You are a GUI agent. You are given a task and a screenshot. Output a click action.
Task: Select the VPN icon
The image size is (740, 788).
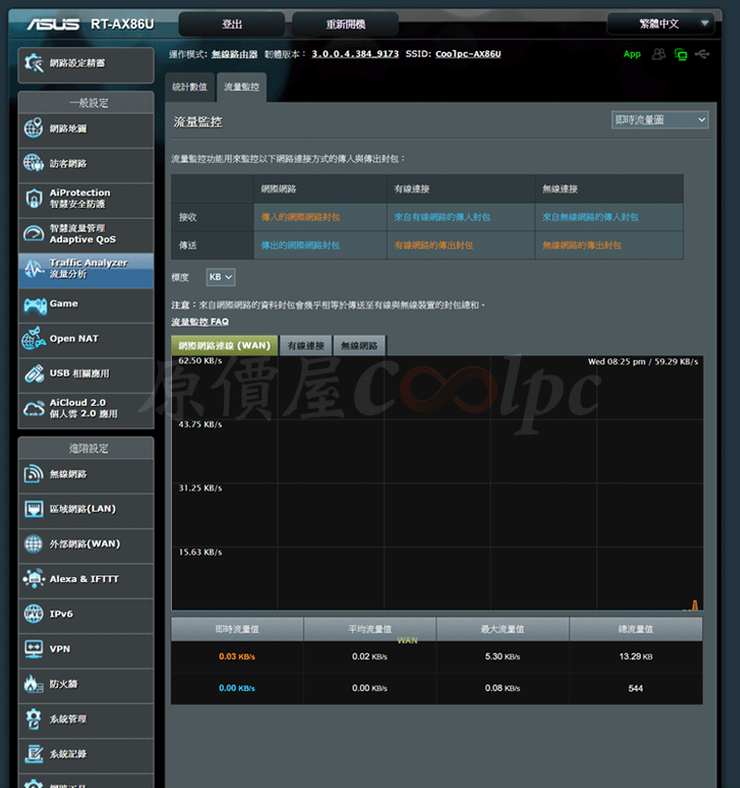tap(33, 648)
